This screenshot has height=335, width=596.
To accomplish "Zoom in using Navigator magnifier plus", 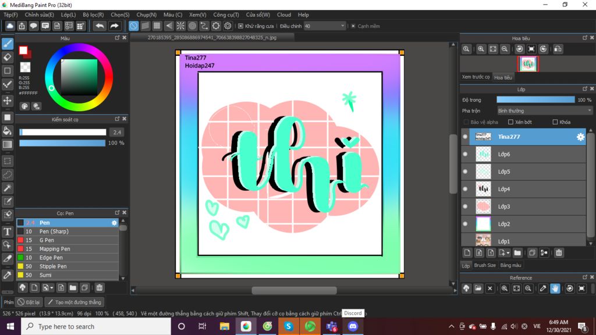I will click(x=481, y=49).
